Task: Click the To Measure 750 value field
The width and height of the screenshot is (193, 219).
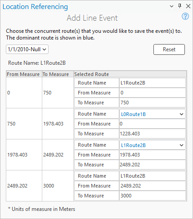Action: (x=153, y=103)
